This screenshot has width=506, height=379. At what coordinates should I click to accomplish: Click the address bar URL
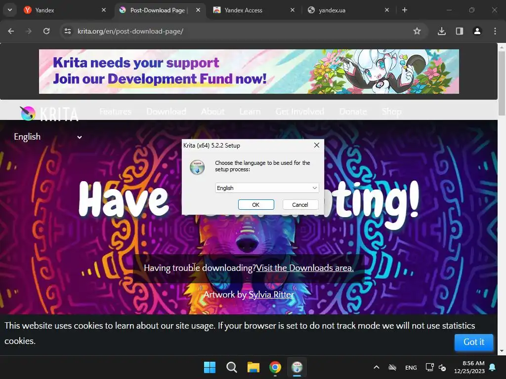130,31
